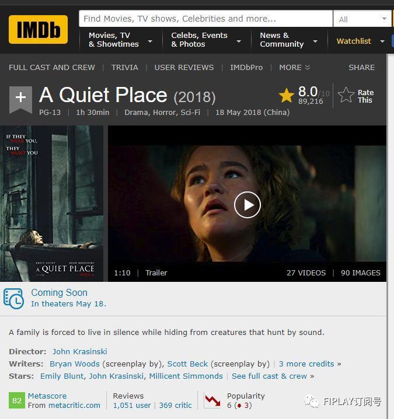Play the A Quiet Place trailer
The height and width of the screenshot is (419, 394).
[x=247, y=205]
